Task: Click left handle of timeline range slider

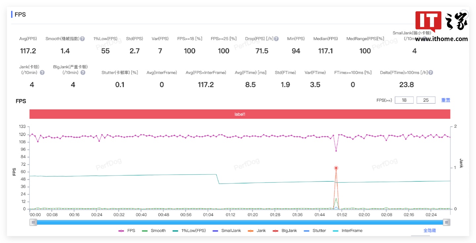Action: click(x=33, y=223)
